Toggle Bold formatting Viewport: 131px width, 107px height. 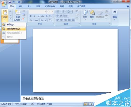(x=31, y=16)
